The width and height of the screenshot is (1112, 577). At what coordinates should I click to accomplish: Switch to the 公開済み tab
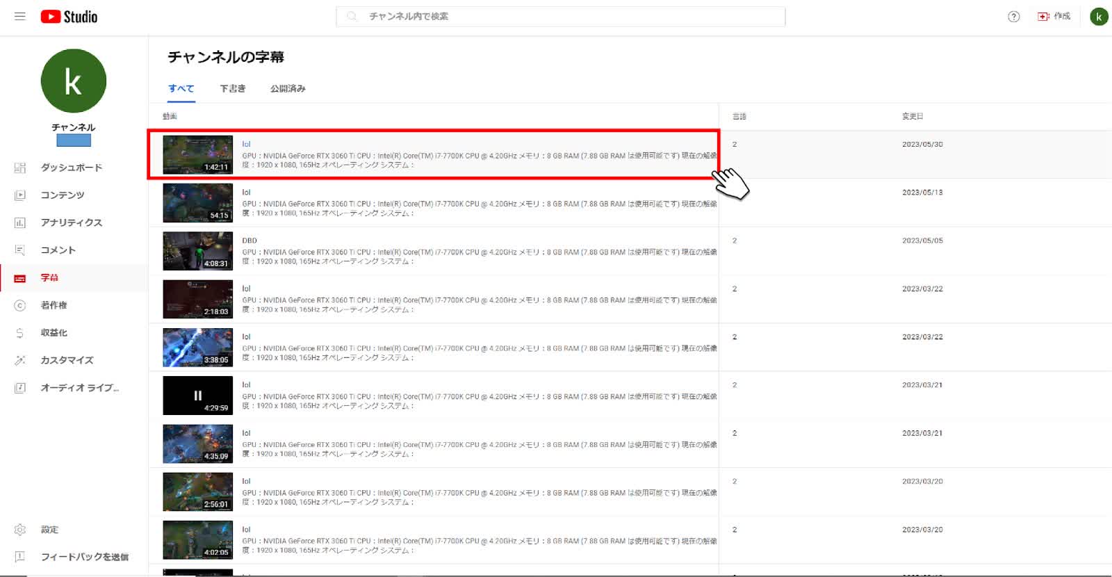[x=288, y=89]
